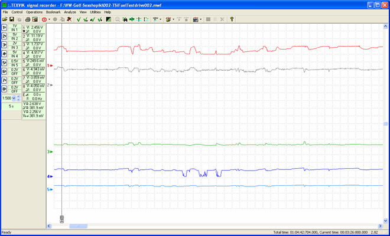
Task: Open the Analyze menu
Action: pos(70,12)
